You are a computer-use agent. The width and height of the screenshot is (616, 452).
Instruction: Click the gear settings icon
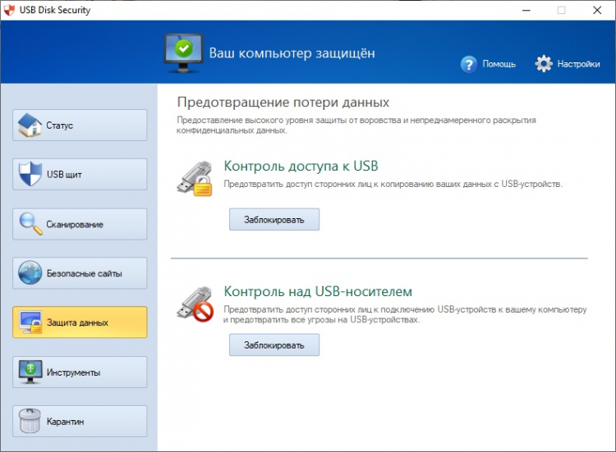point(544,63)
